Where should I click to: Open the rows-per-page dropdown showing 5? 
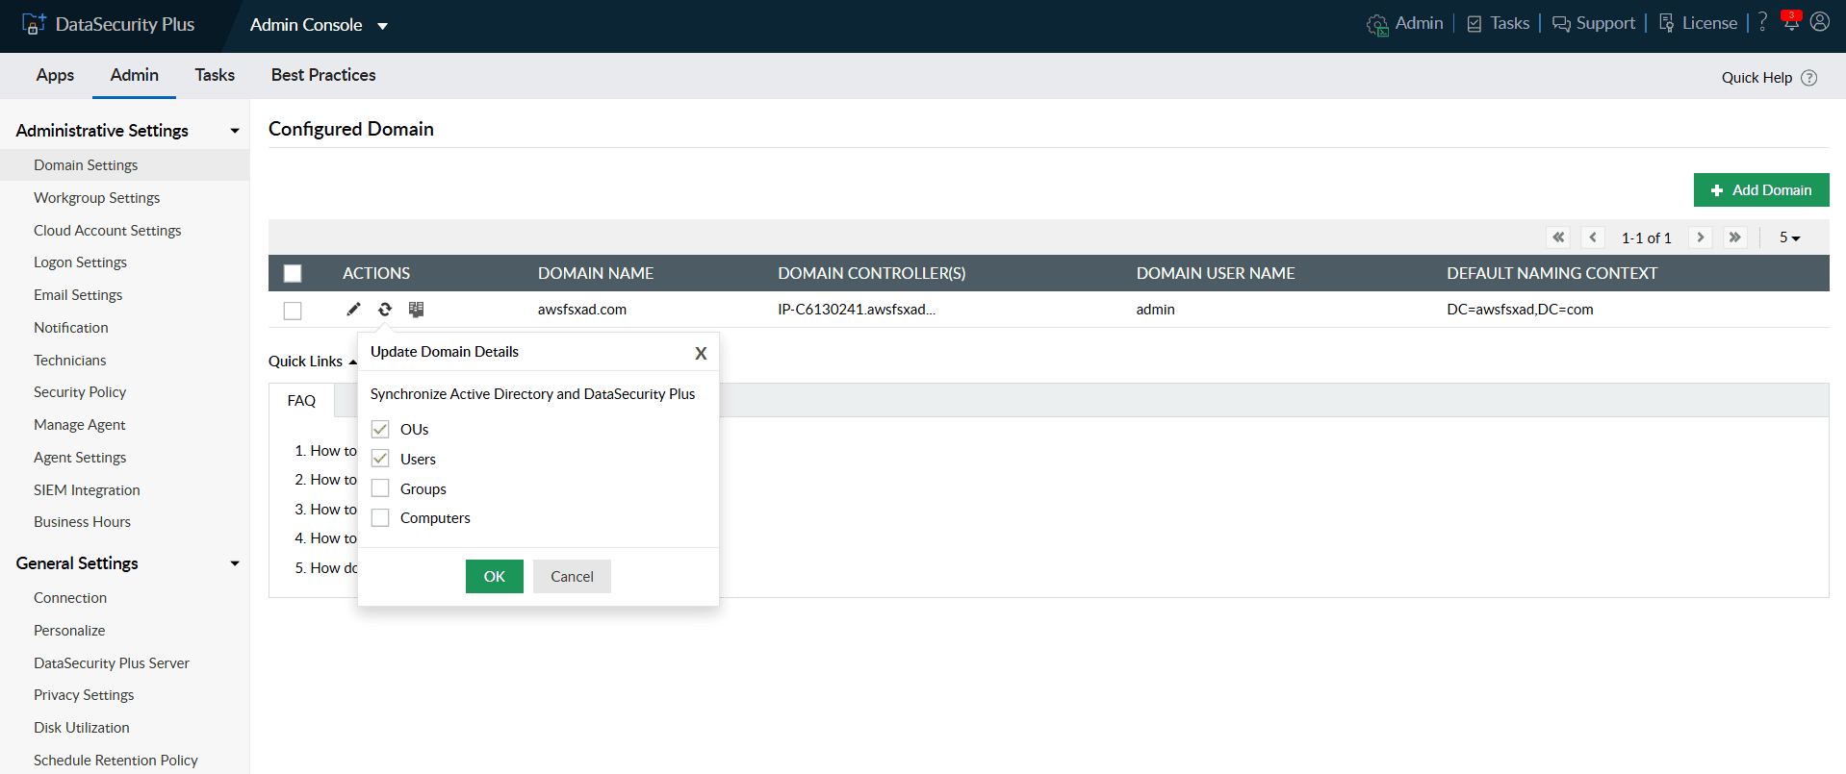(1789, 237)
